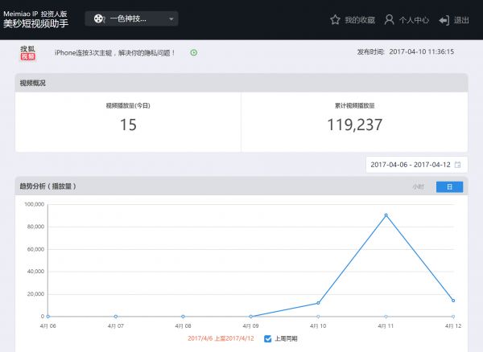Screen dimensions: 483x352
Task: Click the calendar icon in date range field
Action: click(x=458, y=165)
